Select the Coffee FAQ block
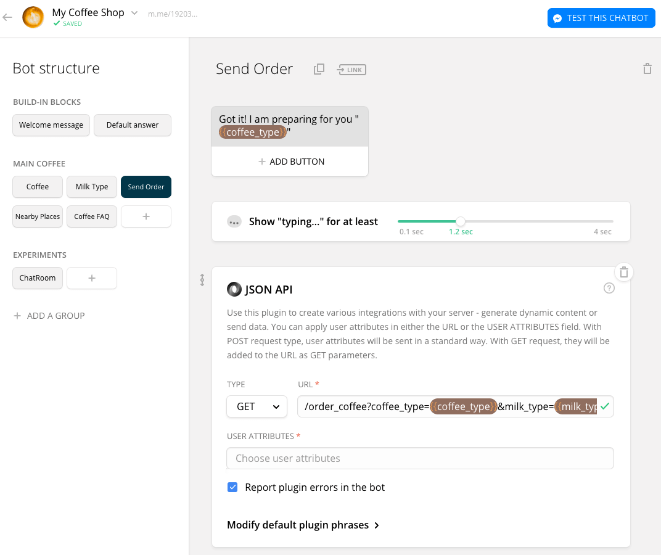This screenshot has width=661, height=555. pos(92,217)
